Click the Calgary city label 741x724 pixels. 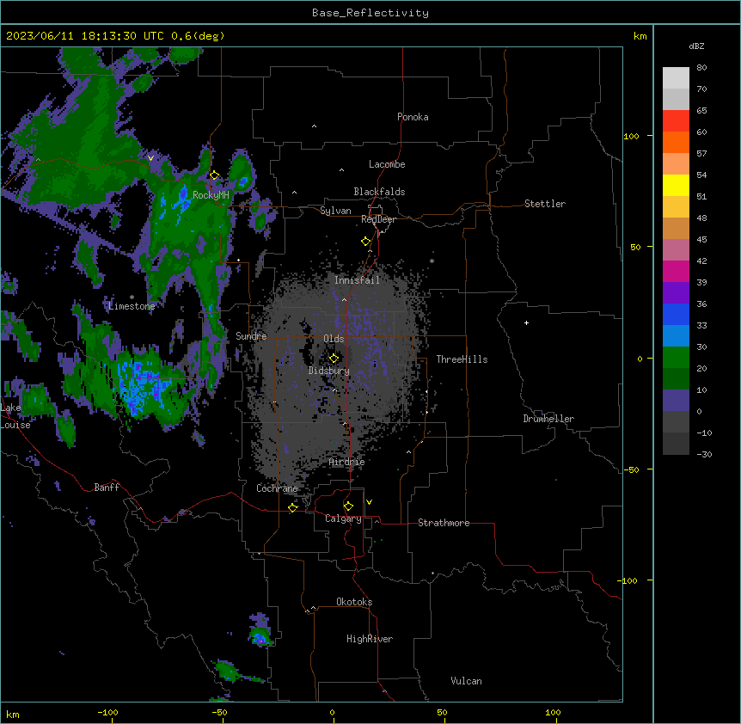343,518
